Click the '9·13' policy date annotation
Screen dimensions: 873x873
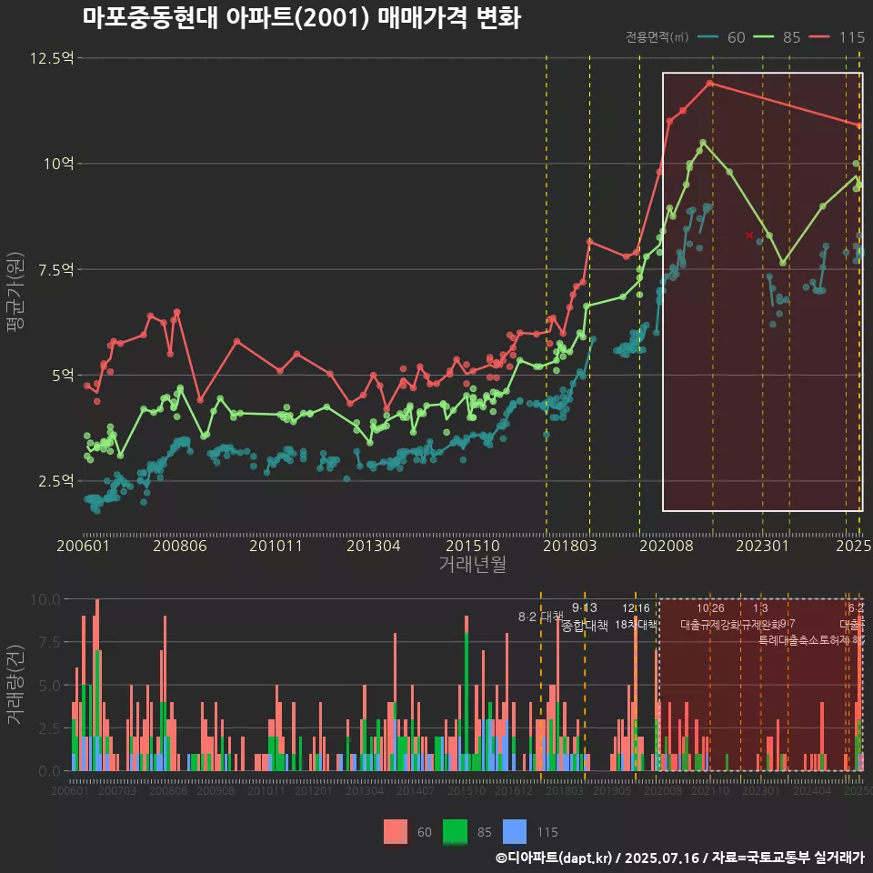coord(585,607)
